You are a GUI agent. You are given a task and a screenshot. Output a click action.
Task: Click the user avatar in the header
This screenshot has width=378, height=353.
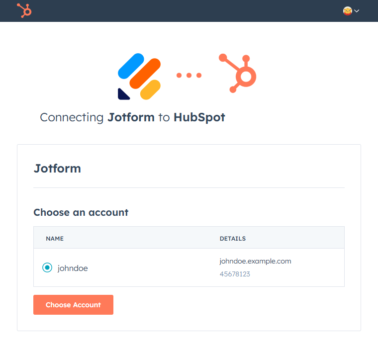[348, 10]
